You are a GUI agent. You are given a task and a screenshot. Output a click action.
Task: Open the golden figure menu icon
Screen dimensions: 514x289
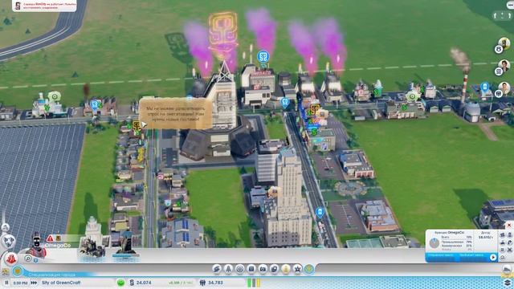tap(286, 269)
